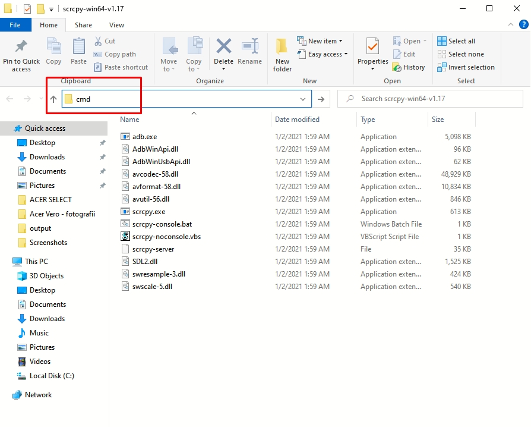
Task: Open the File menu tab
Action: [15, 25]
